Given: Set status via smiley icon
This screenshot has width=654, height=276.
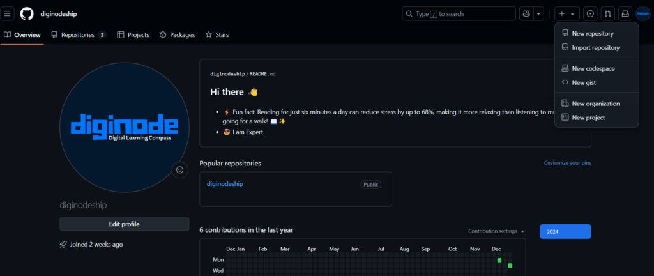Looking at the screenshot, I should click(179, 170).
